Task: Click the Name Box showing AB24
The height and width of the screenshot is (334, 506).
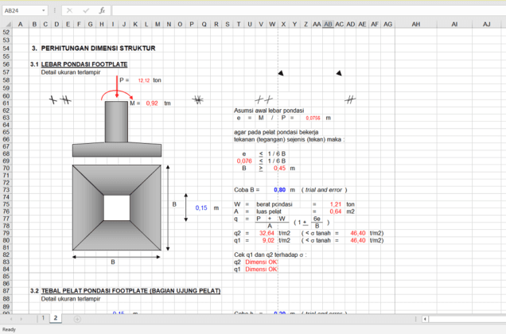Action: (x=24, y=10)
